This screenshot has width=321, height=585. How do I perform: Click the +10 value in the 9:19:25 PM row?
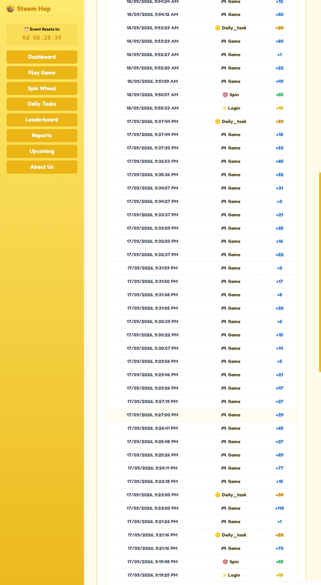(279, 575)
